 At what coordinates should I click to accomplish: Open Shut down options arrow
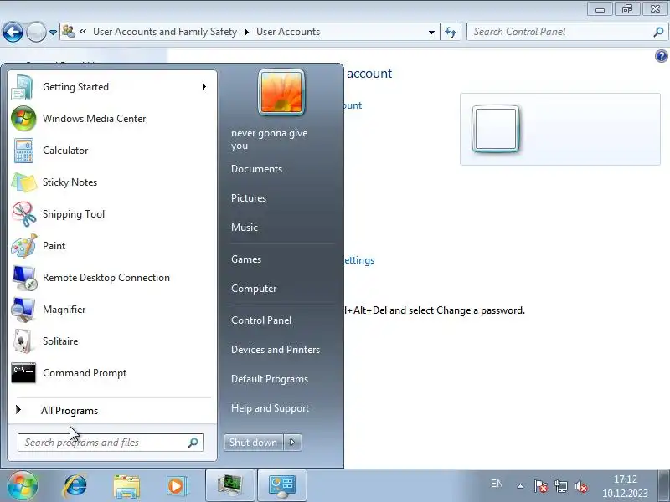(292, 443)
